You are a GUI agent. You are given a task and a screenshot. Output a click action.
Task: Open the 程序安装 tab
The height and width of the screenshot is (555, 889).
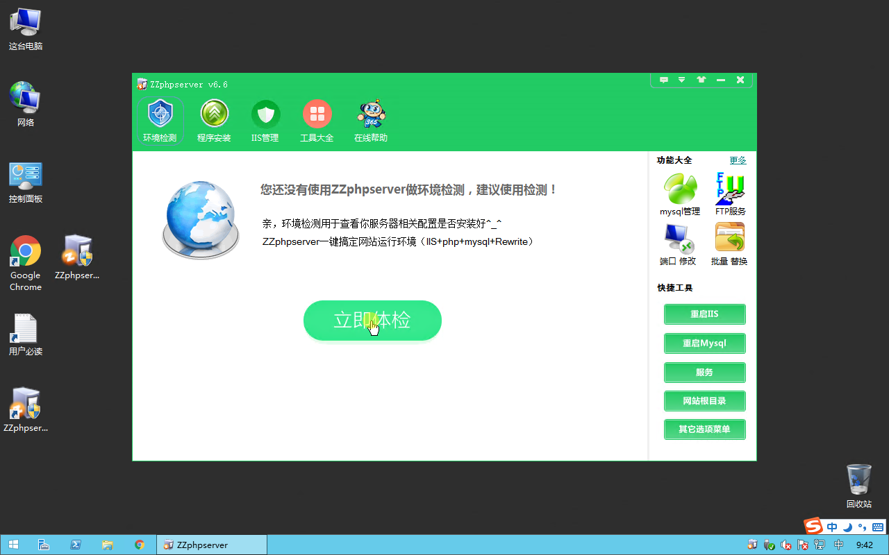coord(214,121)
